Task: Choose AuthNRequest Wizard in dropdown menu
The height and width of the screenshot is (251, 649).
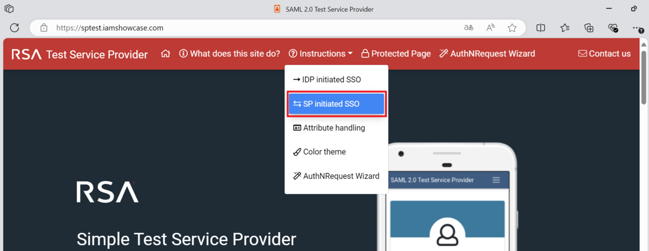Action: click(336, 176)
